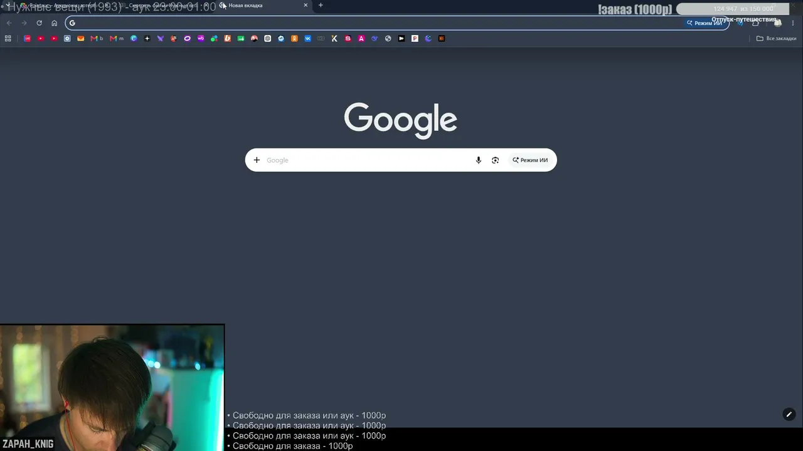Open the Chrome three-dot menu

[793, 23]
